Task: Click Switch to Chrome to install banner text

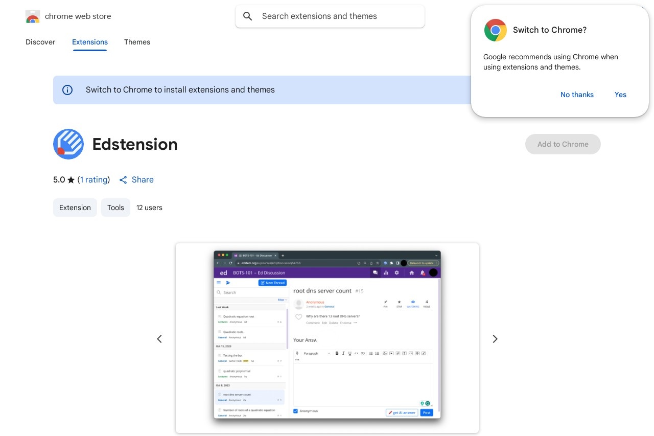Action: pyautogui.click(x=180, y=90)
